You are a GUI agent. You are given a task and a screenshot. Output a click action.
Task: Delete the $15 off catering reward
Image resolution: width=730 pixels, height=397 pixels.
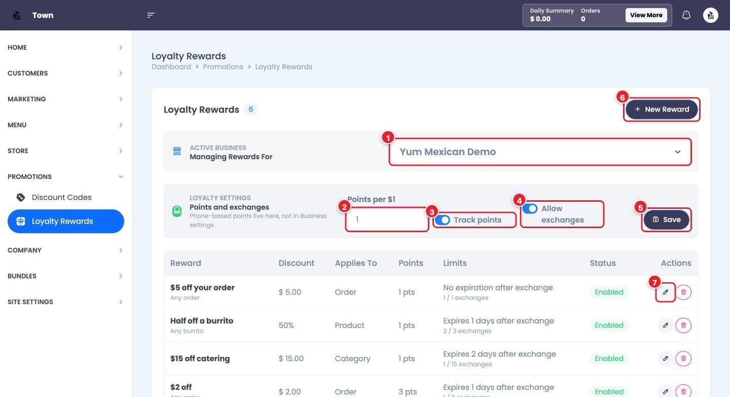(x=683, y=358)
